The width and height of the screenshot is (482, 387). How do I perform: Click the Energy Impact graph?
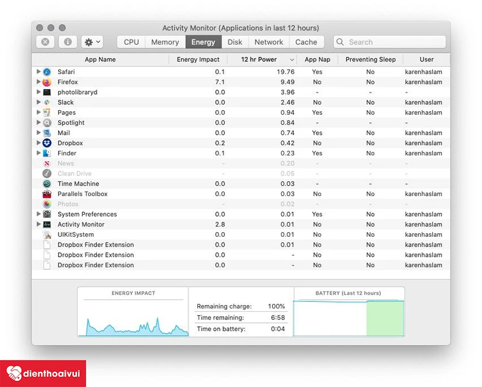tap(133, 319)
